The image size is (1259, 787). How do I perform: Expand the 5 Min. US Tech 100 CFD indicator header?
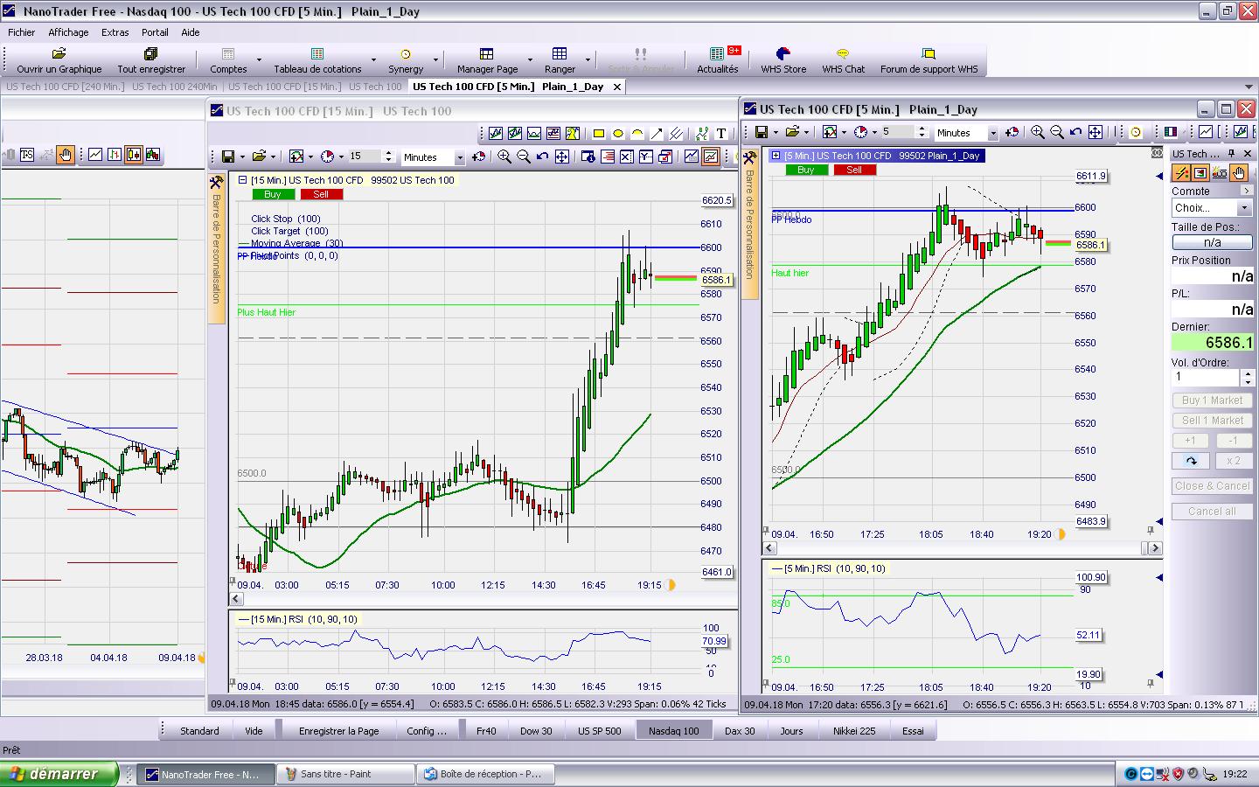(x=776, y=156)
